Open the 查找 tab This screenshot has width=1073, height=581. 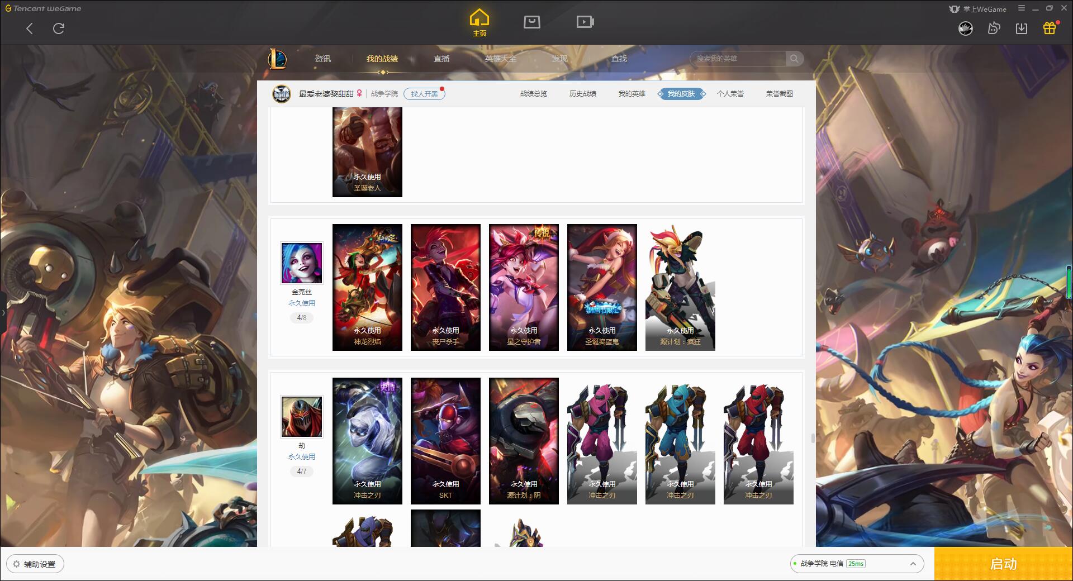pyautogui.click(x=619, y=59)
